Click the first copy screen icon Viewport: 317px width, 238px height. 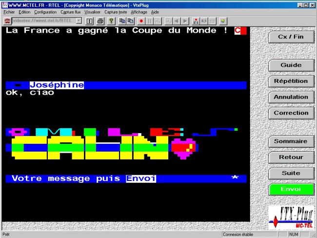click(x=122, y=21)
